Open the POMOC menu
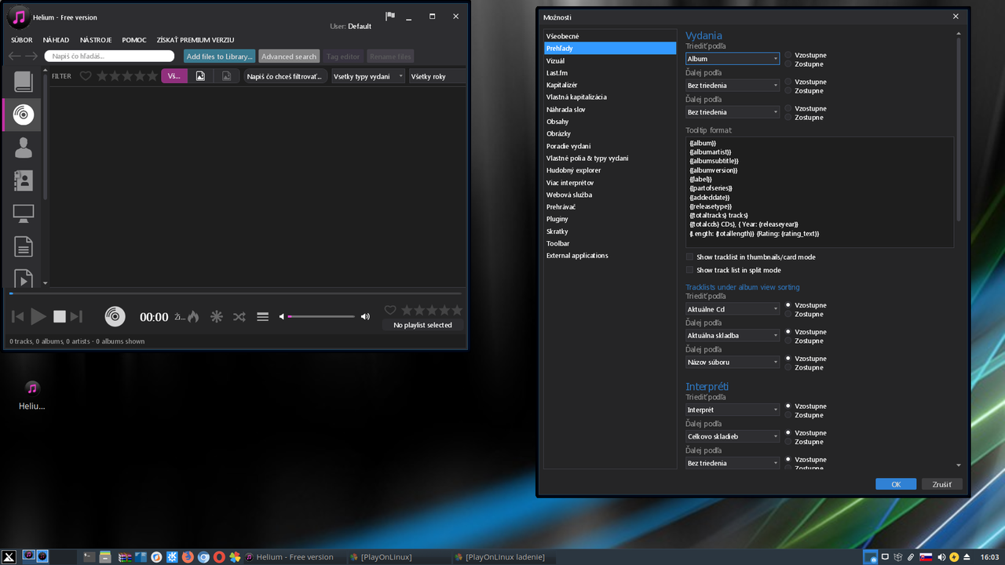The image size is (1005, 565). point(134,40)
